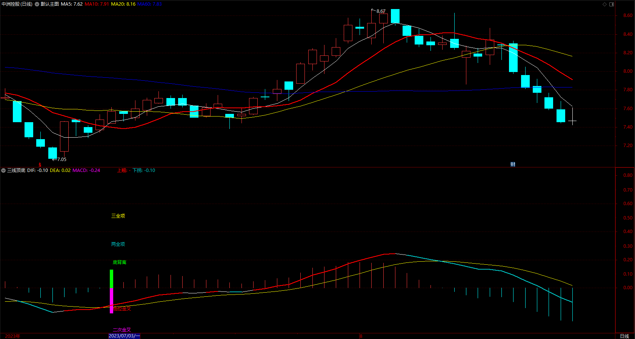Click the DEA: 0.02 value
The width and height of the screenshot is (635, 339).
click(x=60, y=170)
